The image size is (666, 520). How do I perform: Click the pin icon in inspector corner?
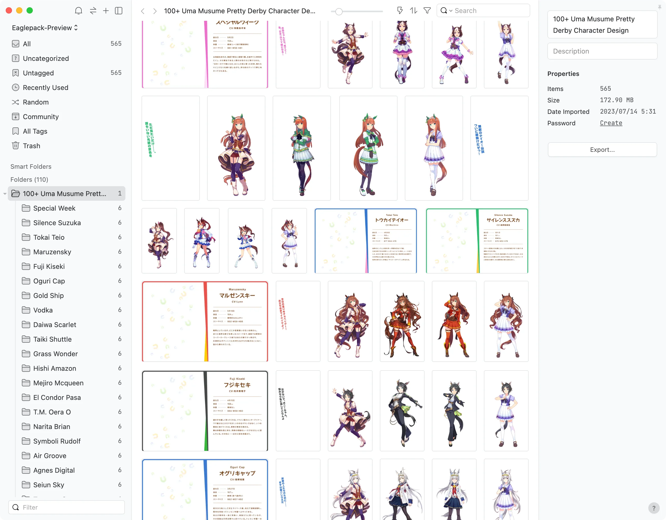point(659,7)
